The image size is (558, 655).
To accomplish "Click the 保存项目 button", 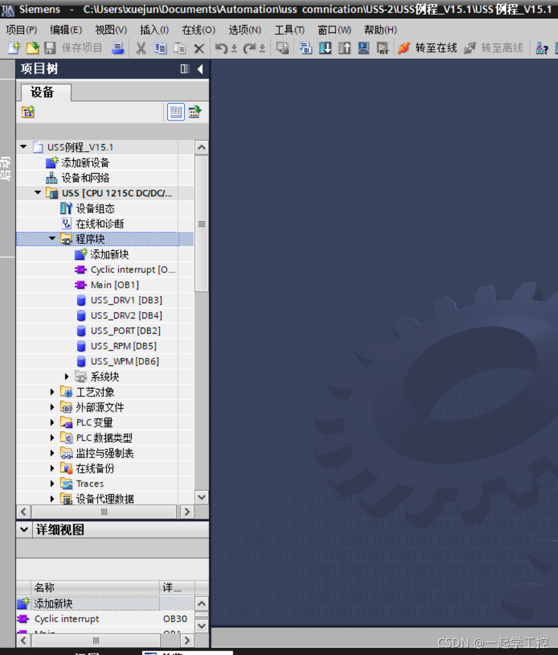I will (x=73, y=48).
